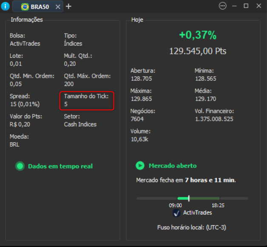
Task: Click the 129.545,00 Pts price
Action: point(197,51)
